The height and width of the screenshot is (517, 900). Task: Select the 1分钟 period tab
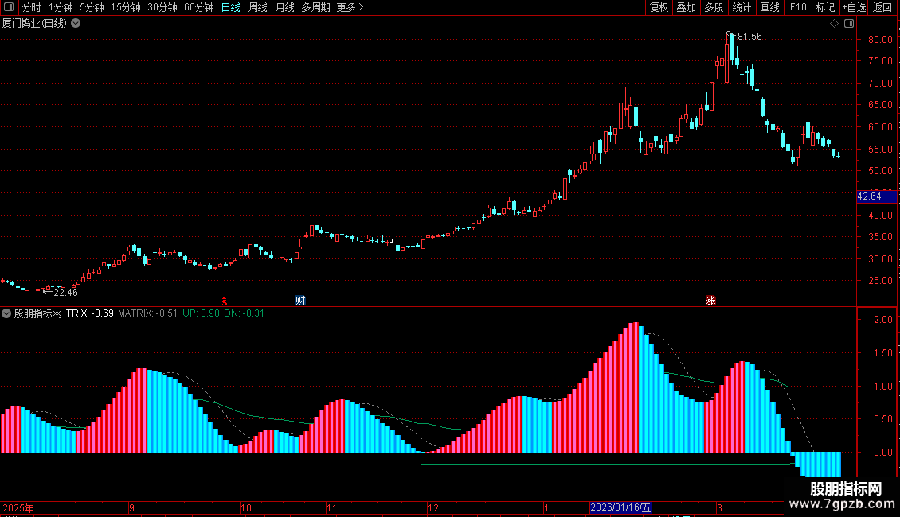(x=61, y=7)
